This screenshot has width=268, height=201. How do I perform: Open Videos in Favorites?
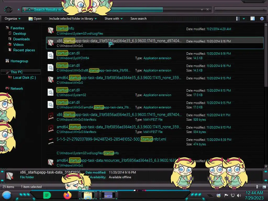click(x=19, y=44)
